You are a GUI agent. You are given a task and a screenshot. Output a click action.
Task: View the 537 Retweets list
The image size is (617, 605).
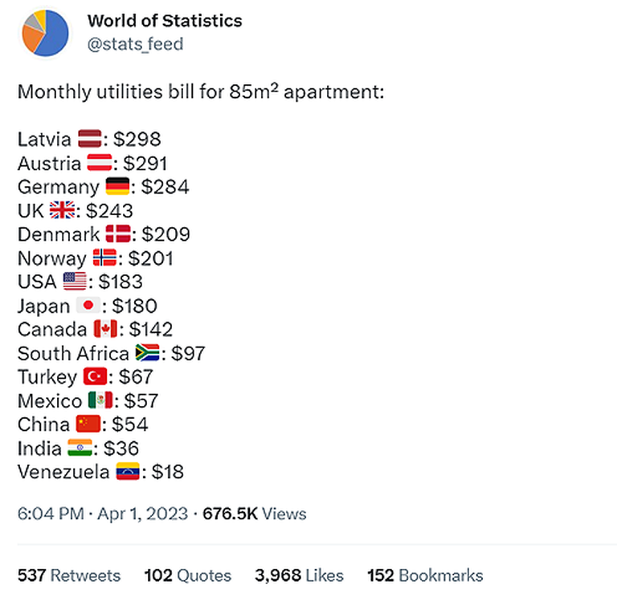pos(69,575)
